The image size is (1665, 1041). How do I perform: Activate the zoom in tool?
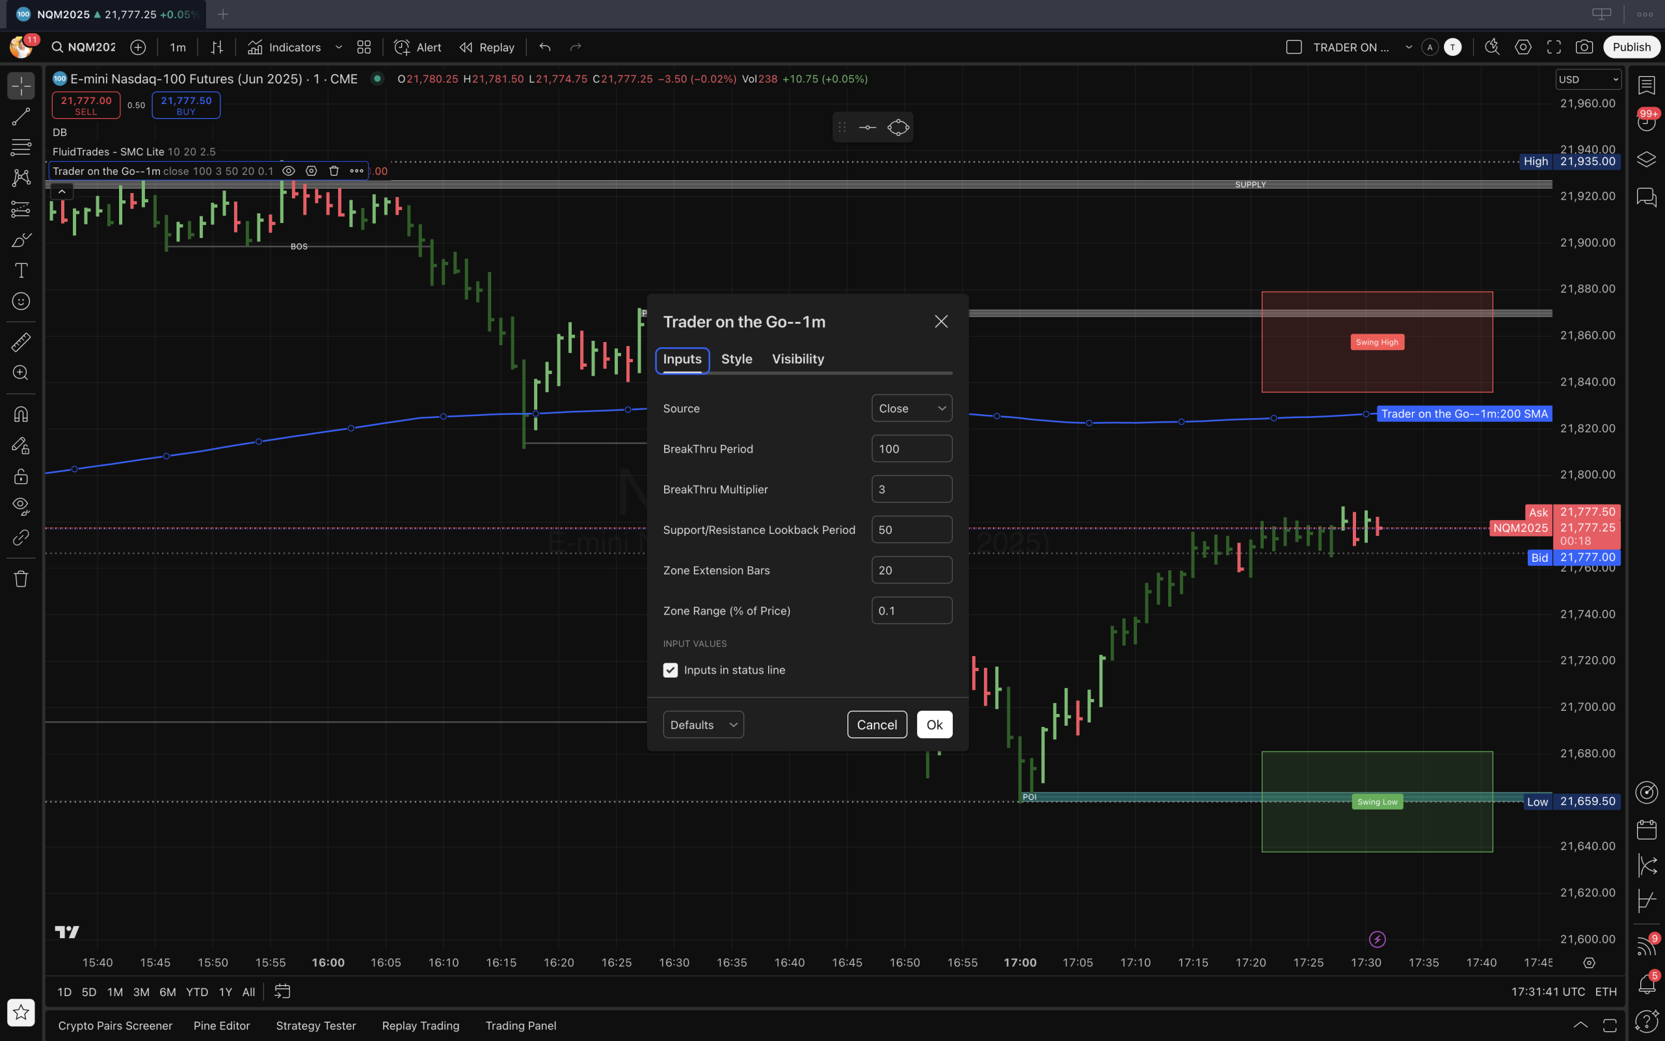pyautogui.click(x=21, y=373)
